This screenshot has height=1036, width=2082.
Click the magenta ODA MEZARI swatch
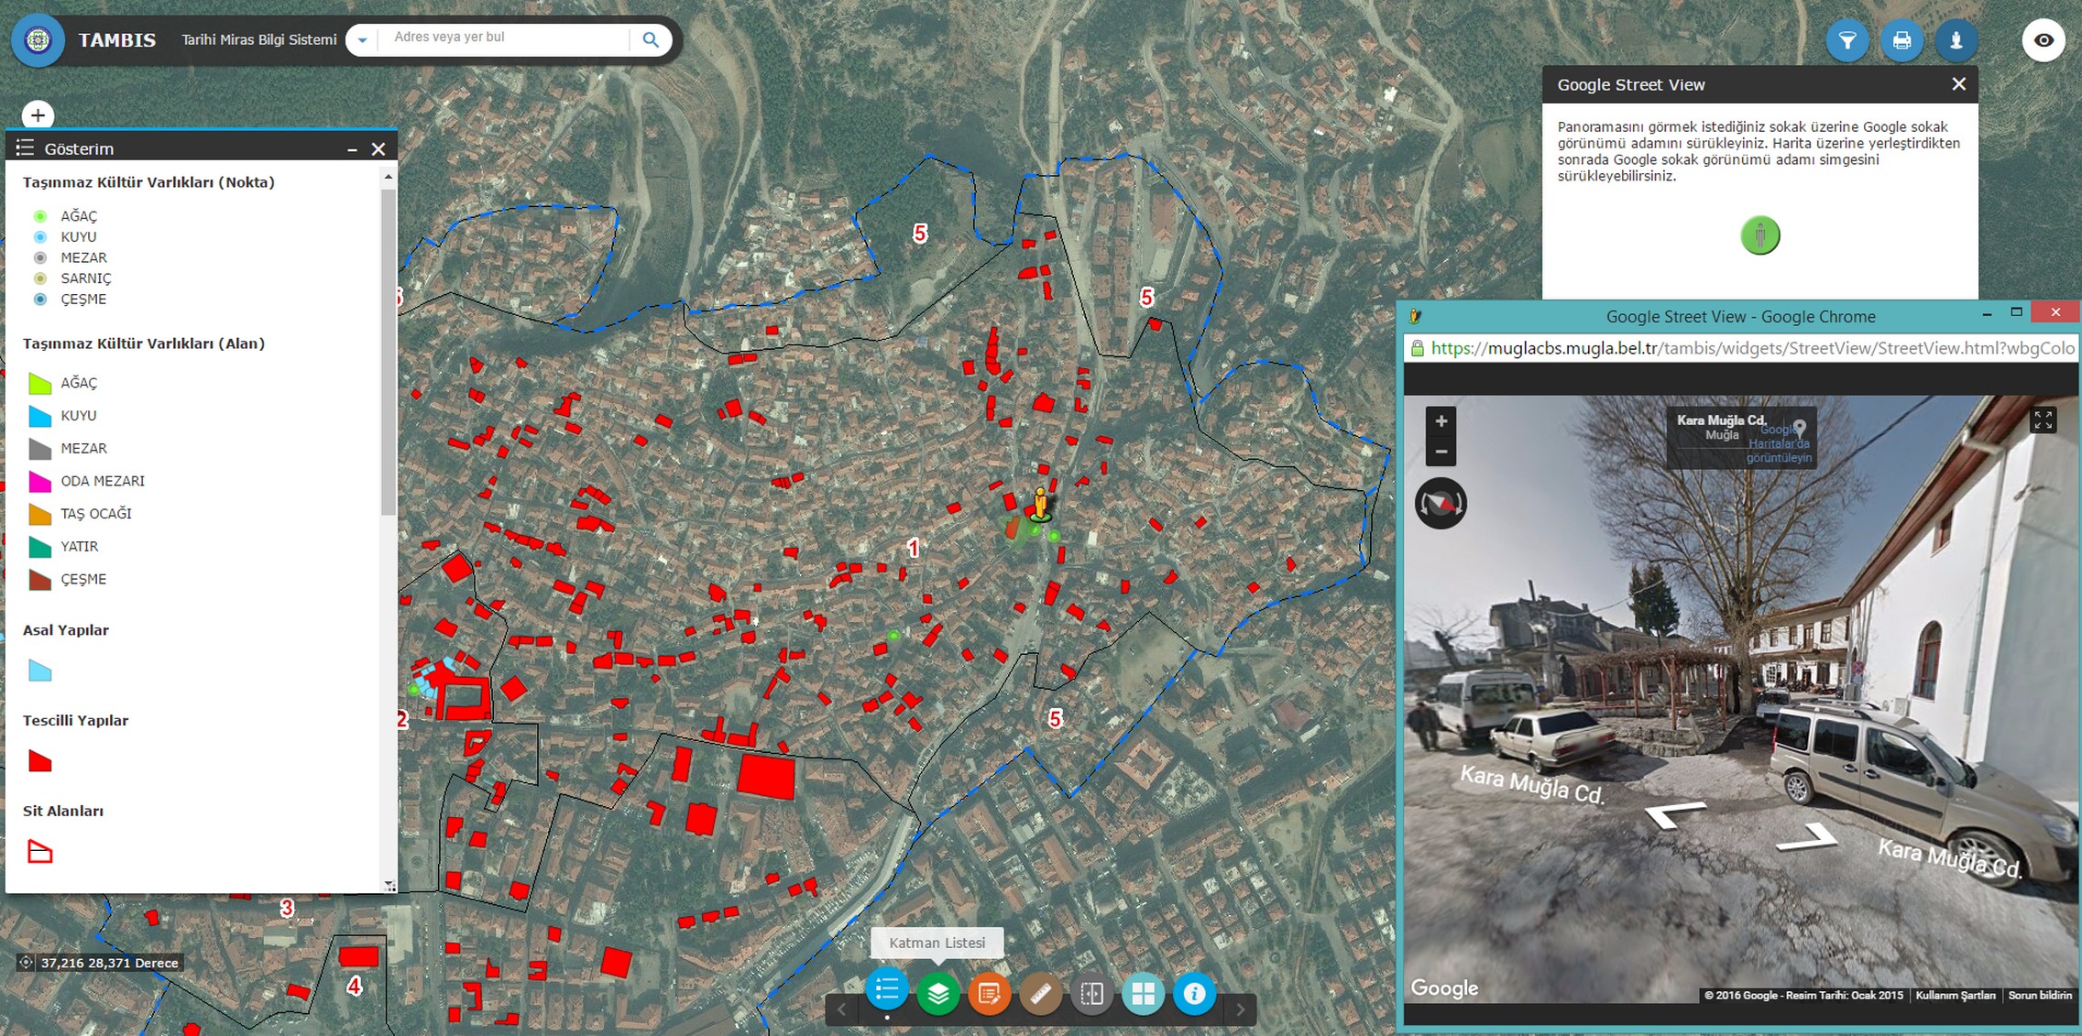coord(39,481)
